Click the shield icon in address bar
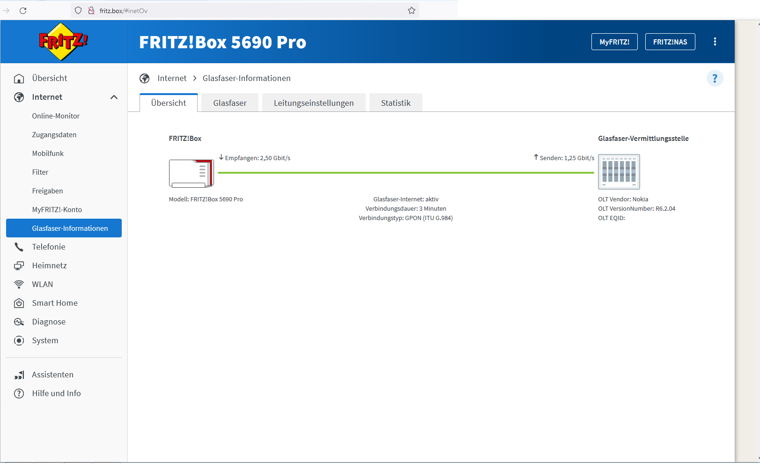 click(x=78, y=10)
